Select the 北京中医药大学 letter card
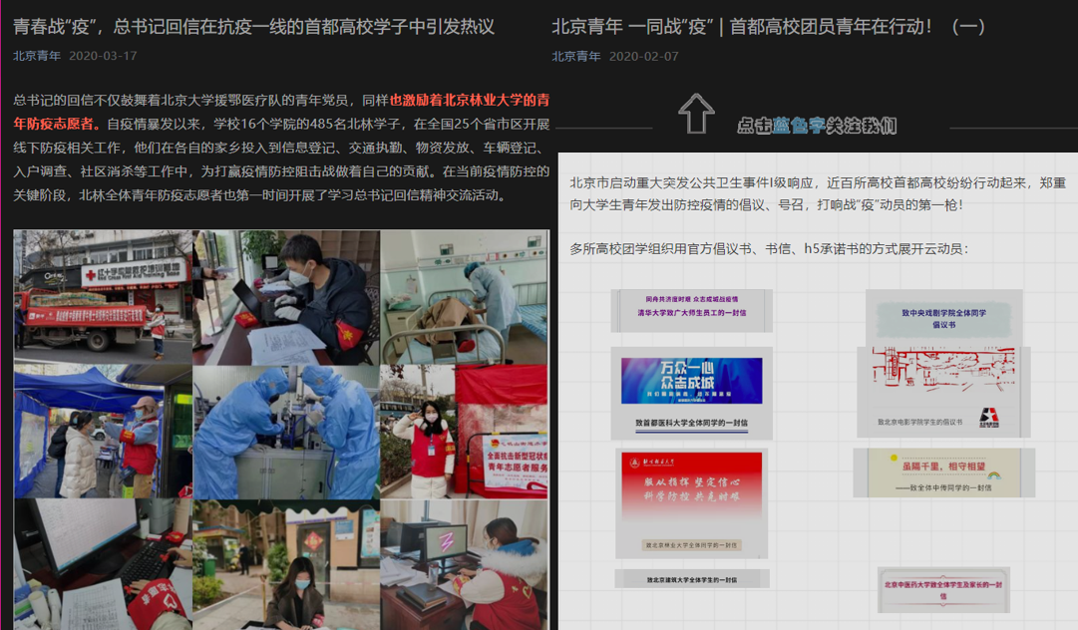 point(943,589)
